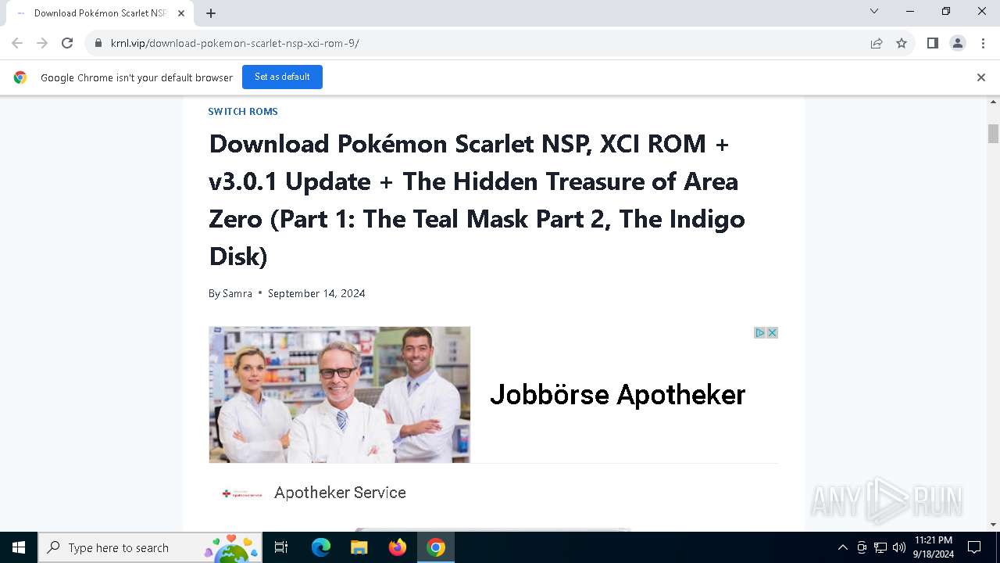Image resolution: width=1000 pixels, height=563 pixels.
Task: Open Chrome side panel
Action: tap(932, 43)
